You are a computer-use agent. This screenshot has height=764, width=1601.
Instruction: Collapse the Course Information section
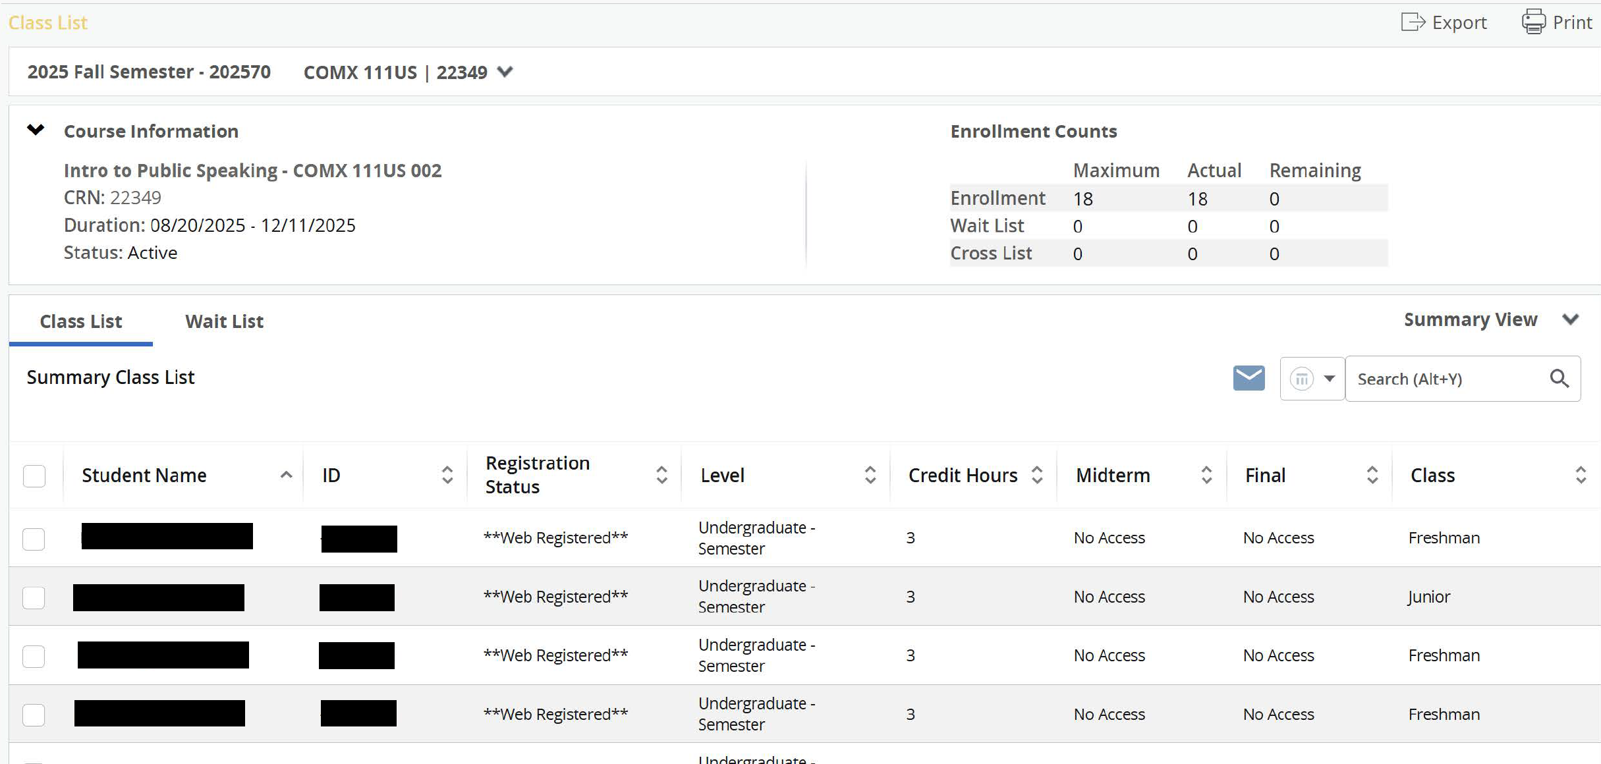pyautogui.click(x=36, y=130)
